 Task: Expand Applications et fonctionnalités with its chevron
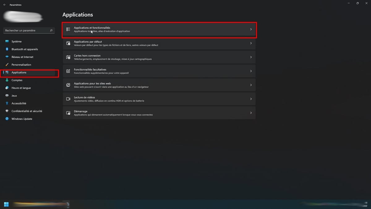tap(251, 29)
